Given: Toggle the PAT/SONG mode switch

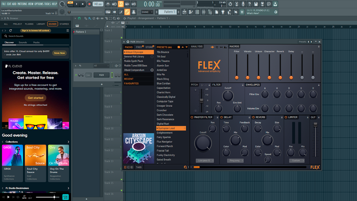Looking at the screenshot, I should click(70, 4).
